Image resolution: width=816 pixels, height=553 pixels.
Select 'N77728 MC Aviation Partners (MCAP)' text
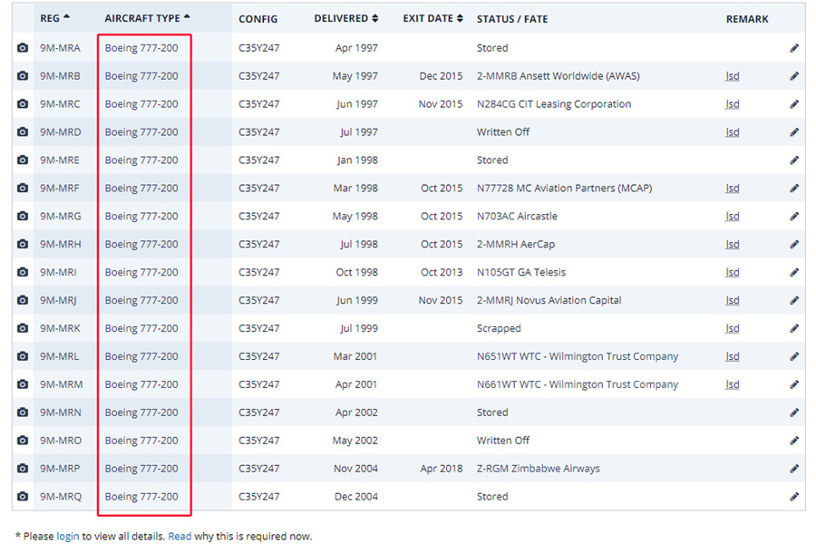pyautogui.click(x=564, y=189)
